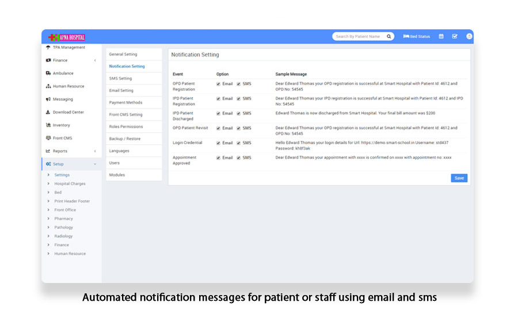Open the General Setting tab
This screenshot has height=329, width=518.
click(134, 54)
